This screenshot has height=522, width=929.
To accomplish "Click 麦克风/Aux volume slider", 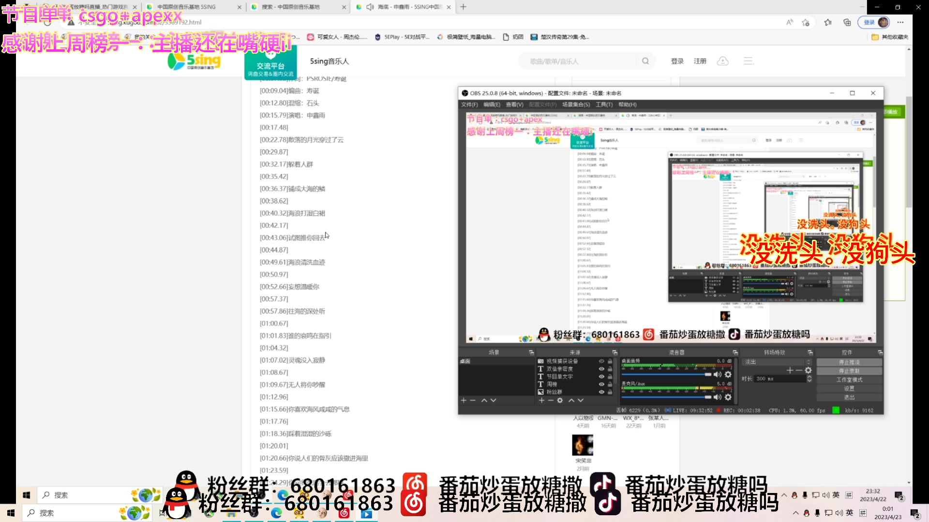I will coord(666,397).
